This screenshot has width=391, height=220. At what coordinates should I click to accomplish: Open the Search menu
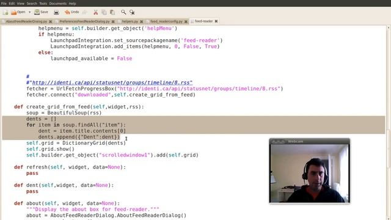coord(32,4)
